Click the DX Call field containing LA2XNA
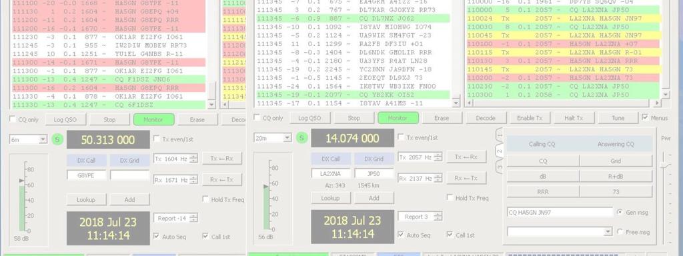Screen dimensions: 683x256 (x=331, y=174)
